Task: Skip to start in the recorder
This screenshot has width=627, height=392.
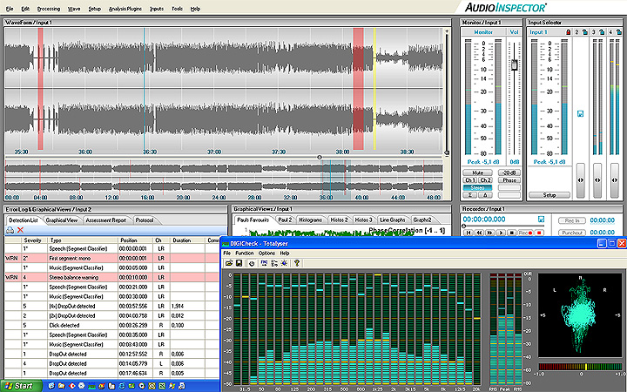Action: pos(468,233)
